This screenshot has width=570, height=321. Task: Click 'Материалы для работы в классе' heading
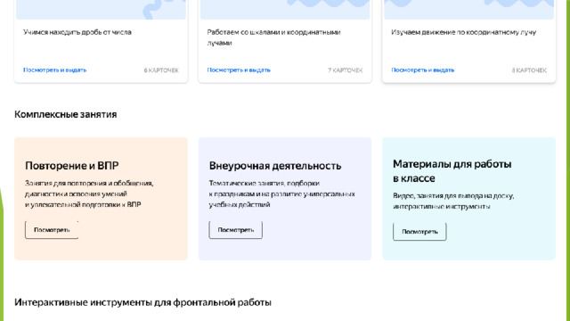452,171
